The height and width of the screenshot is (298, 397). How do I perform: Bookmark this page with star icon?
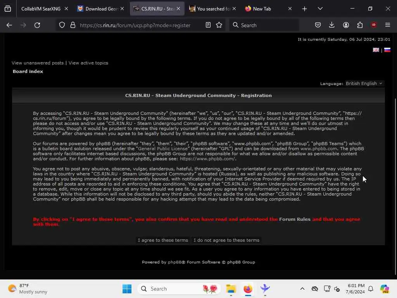219,25
